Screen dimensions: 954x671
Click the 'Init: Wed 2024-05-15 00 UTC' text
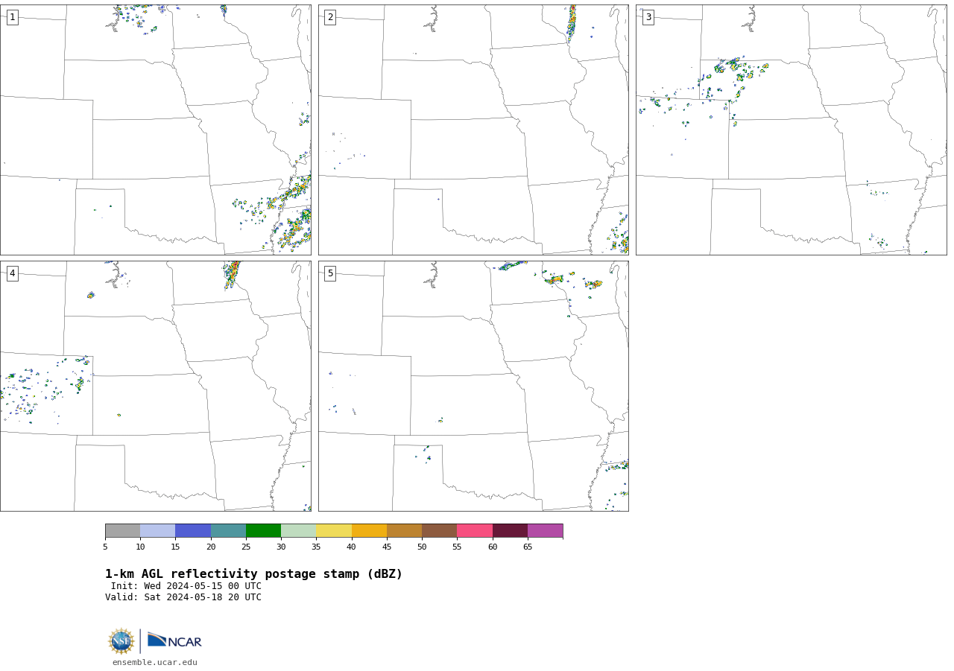coord(186,586)
